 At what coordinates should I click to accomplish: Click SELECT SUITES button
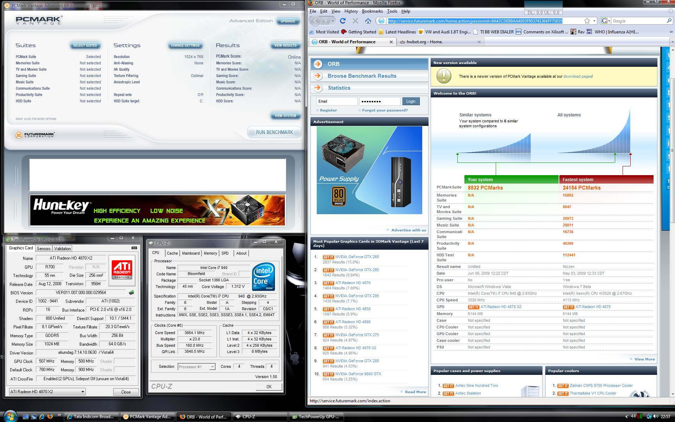(x=85, y=45)
